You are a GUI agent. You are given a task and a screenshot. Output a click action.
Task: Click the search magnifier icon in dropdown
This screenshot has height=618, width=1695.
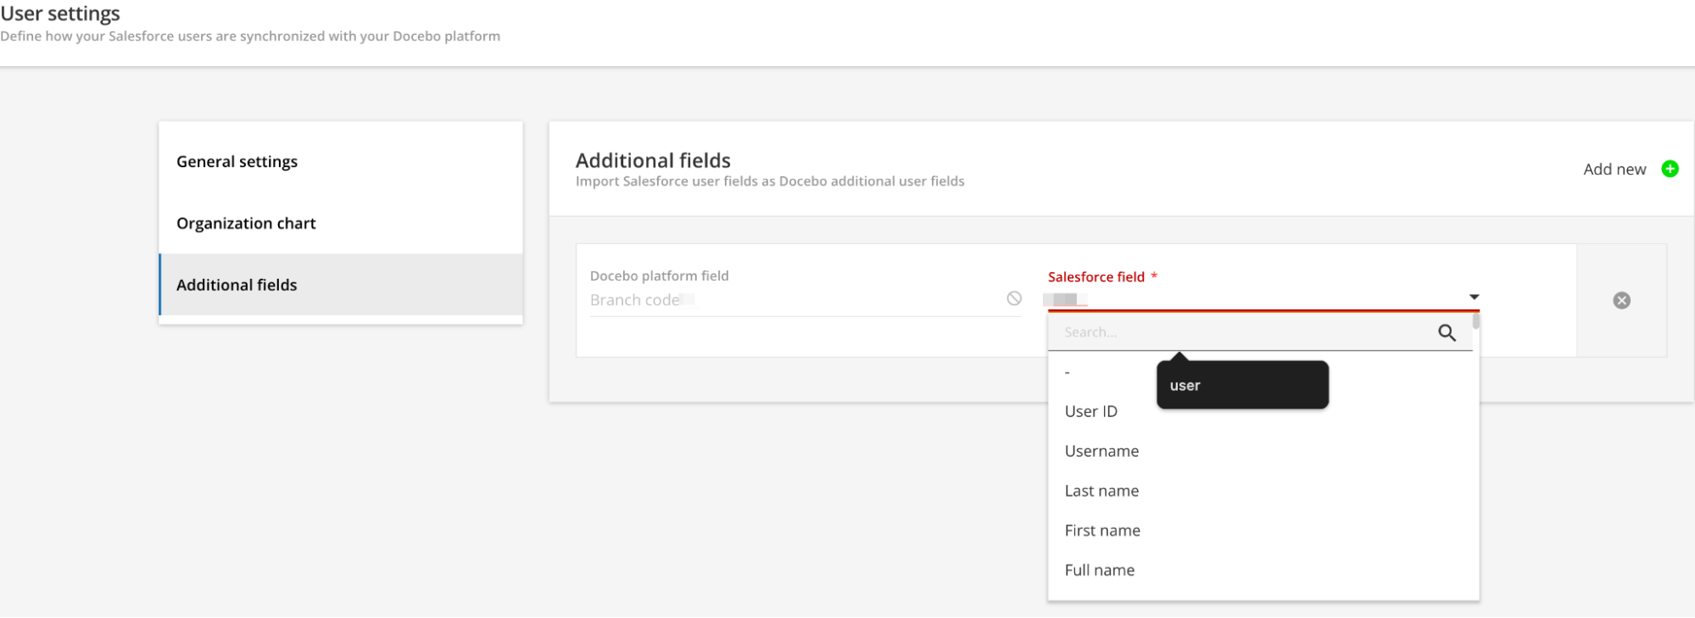(x=1447, y=333)
